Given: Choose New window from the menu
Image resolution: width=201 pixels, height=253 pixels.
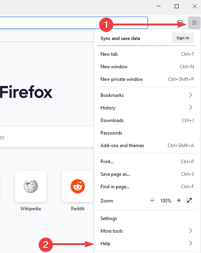Looking at the screenshot, I should [x=147, y=67].
